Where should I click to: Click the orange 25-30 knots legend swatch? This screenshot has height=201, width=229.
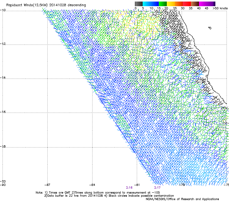(179, 4)
